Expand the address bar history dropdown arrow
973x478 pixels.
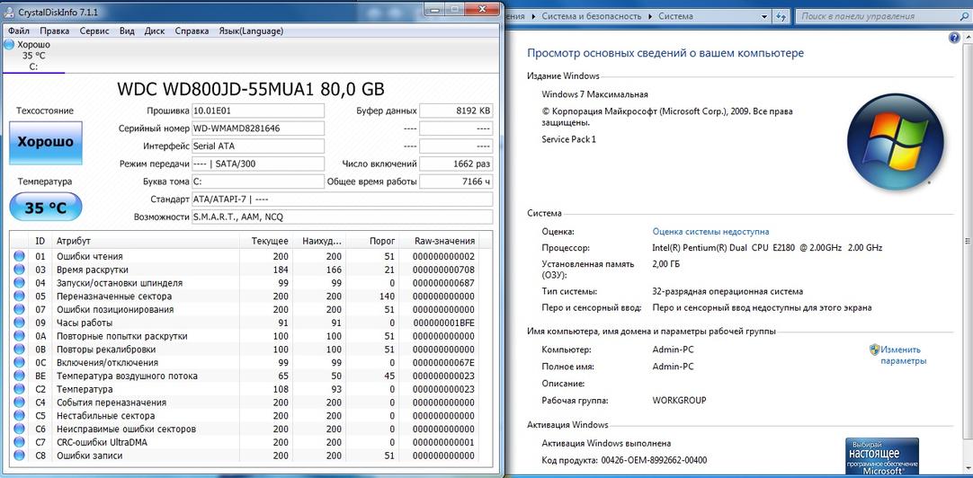765,16
